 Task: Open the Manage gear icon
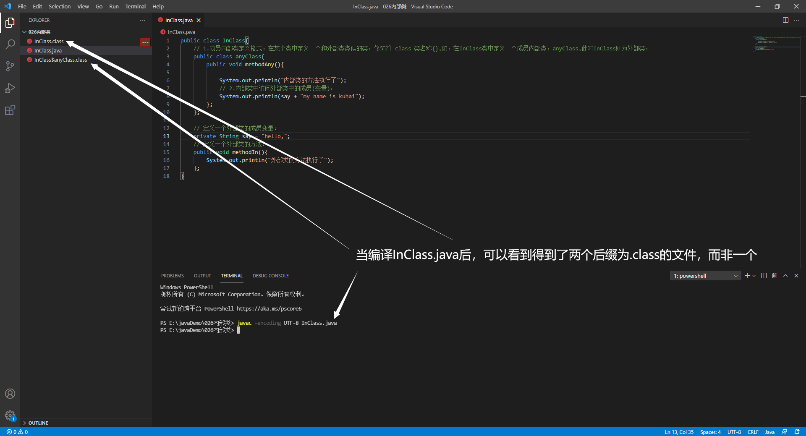(10, 415)
